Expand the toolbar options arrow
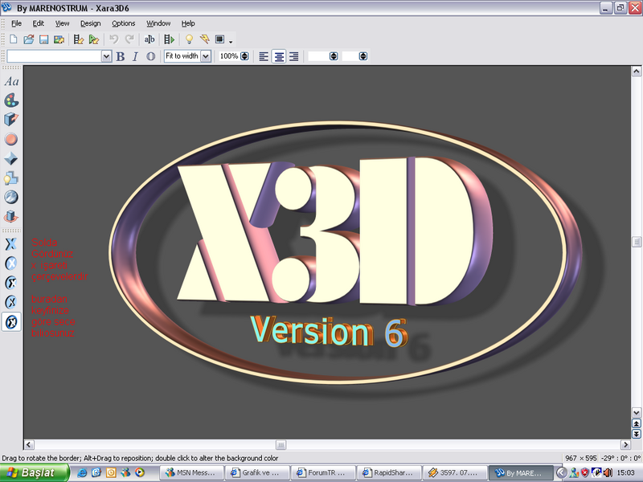This screenshot has height=482, width=643. [231, 42]
